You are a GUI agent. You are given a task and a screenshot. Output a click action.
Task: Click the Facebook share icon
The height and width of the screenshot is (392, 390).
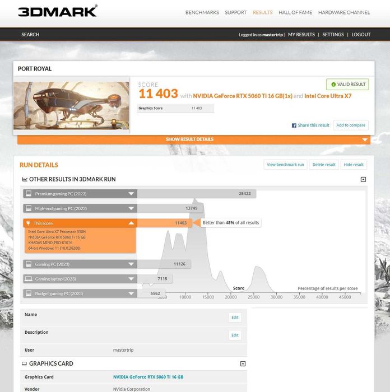294,125
